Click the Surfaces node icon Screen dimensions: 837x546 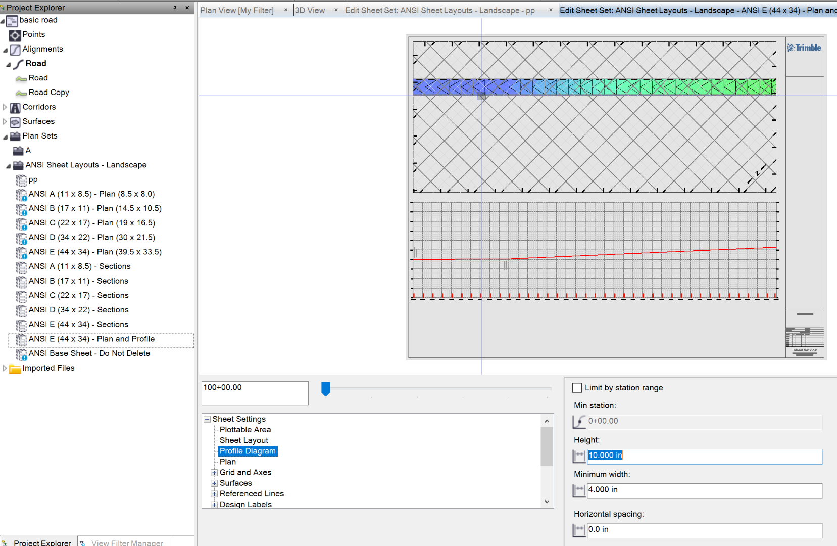[x=15, y=122]
